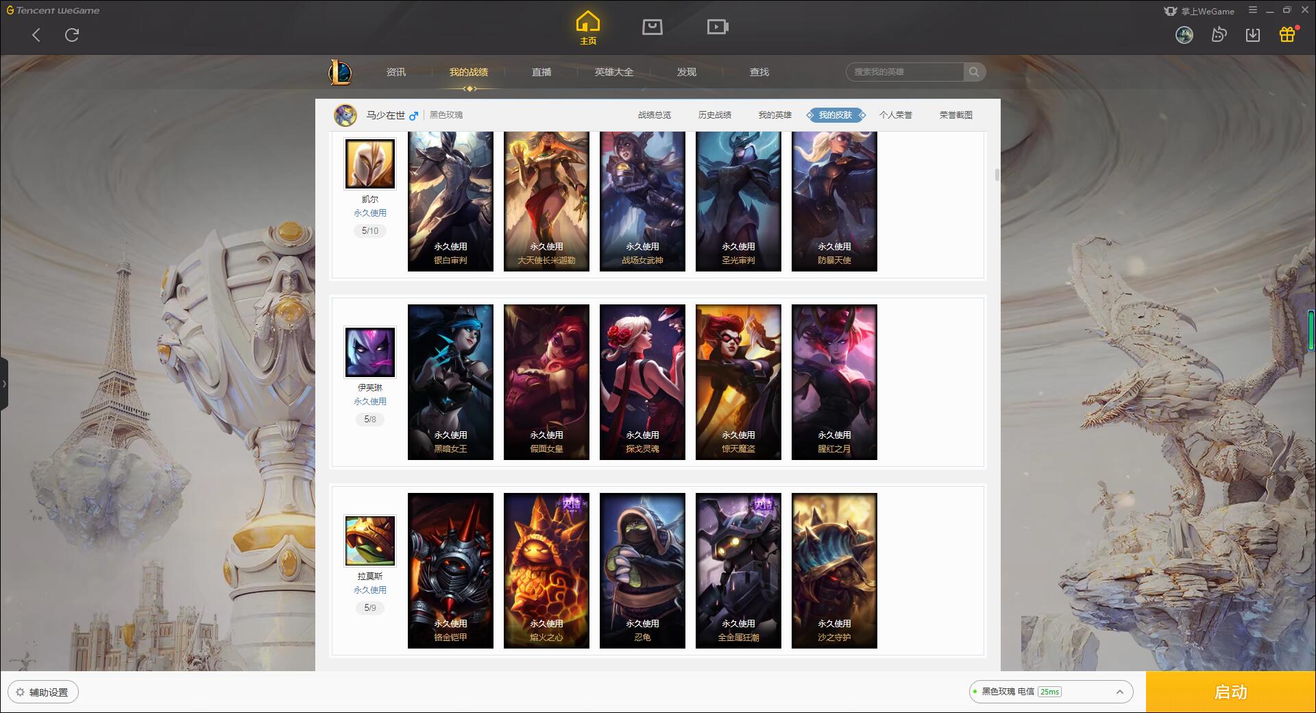1316x713 pixels.
Task: Click the 伊芙琳 champion portrait icon
Action: [370, 352]
